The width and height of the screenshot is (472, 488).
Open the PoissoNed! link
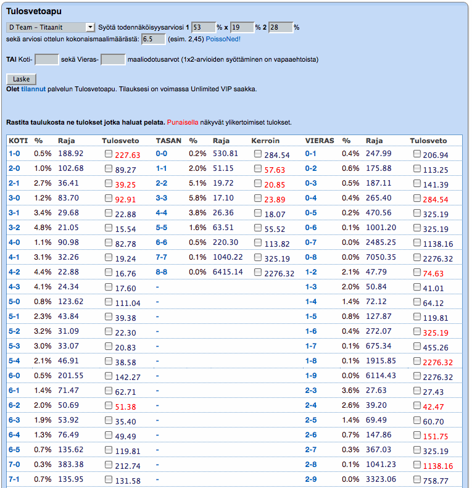[x=223, y=39]
